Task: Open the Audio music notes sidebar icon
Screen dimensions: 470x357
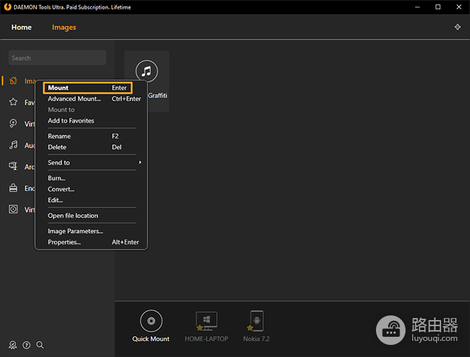Action: pos(13,145)
